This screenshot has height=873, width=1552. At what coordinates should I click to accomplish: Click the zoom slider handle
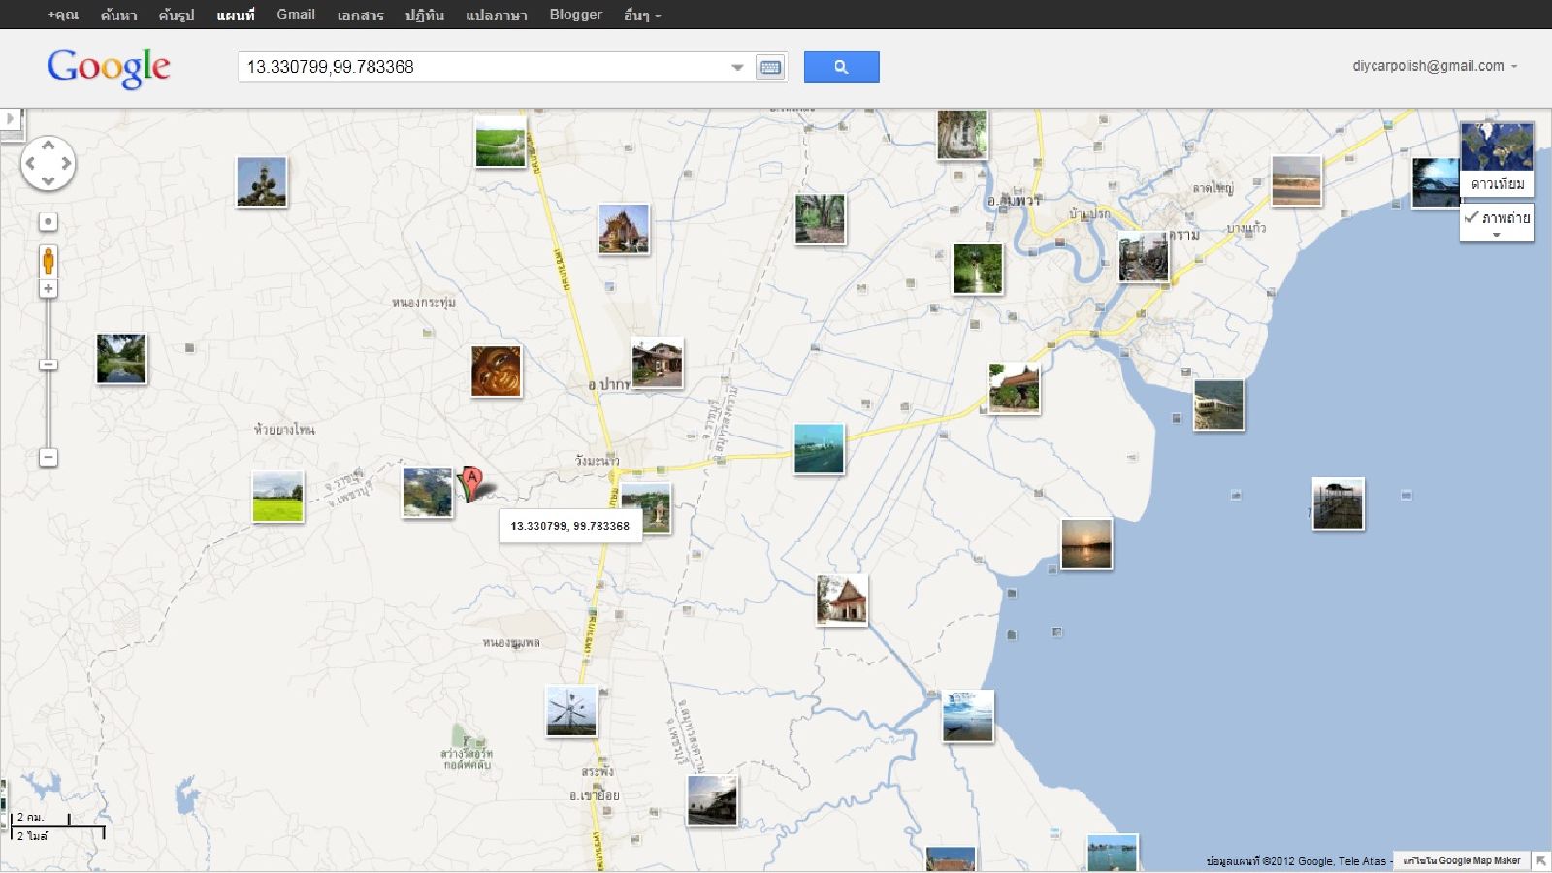pyautogui.click(x=48, y=365)
